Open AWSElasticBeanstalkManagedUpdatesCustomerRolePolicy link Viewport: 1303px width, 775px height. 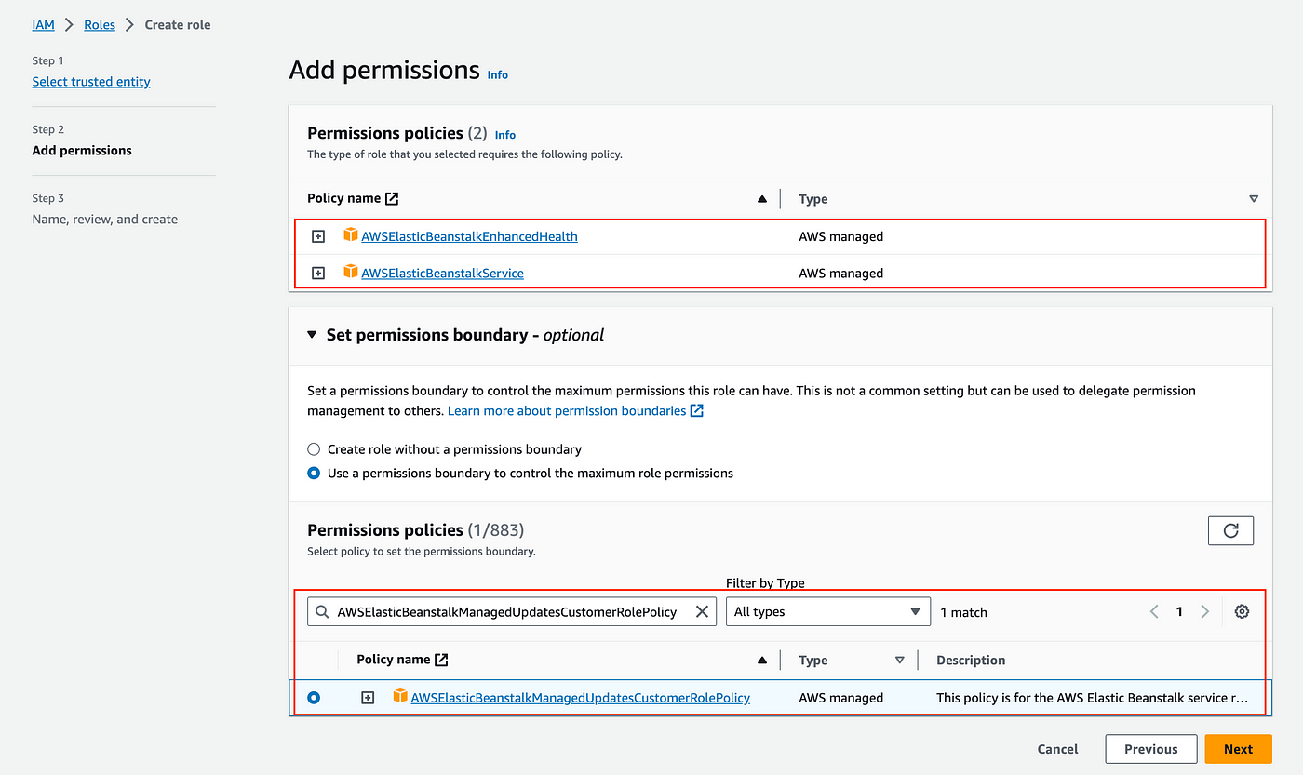[x=581, y=698]
